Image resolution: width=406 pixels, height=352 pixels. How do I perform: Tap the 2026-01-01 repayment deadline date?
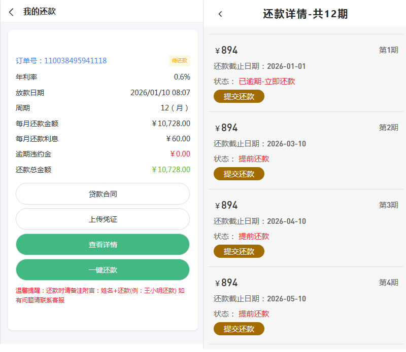[x=286, y=66]
